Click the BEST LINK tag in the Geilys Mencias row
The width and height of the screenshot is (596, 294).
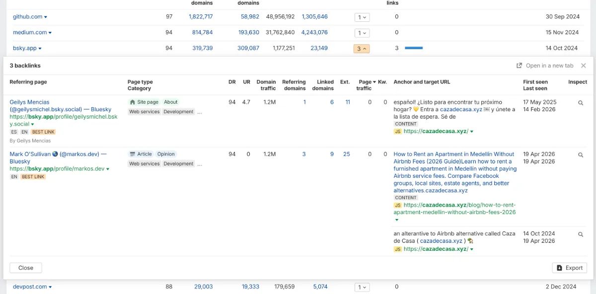pyautogui.click(x=43, y=132)
